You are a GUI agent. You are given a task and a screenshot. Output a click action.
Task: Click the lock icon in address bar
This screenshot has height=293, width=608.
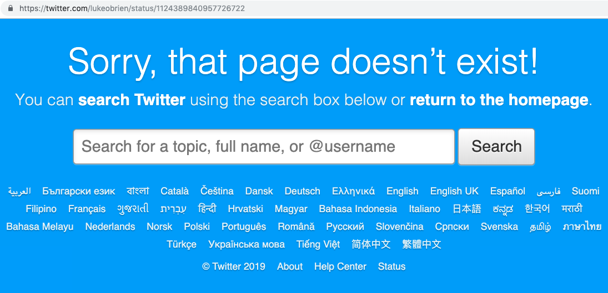click(11, 9)
